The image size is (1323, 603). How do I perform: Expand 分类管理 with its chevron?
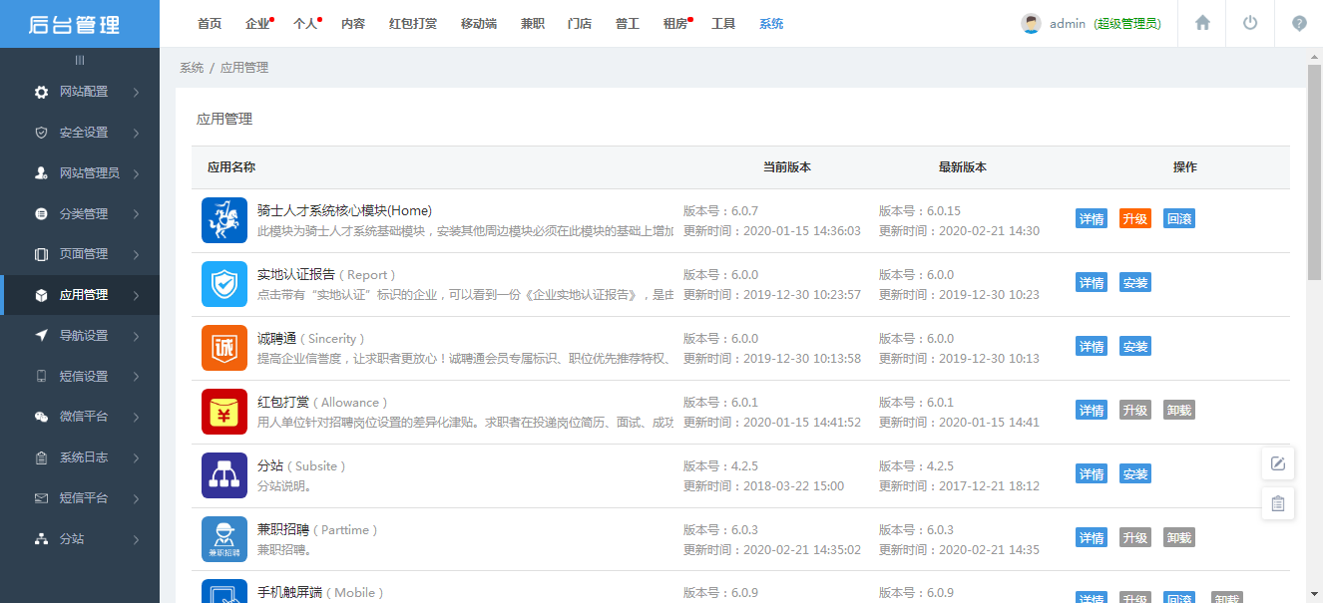click(x=136, y=213)
